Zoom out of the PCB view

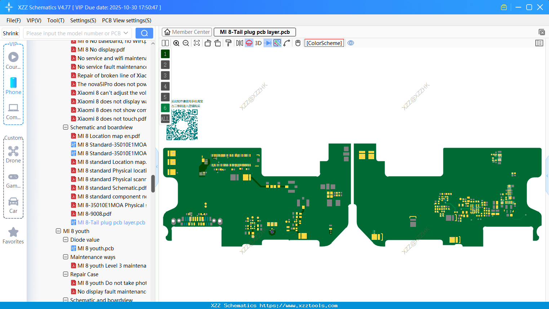tap(186, 43)
